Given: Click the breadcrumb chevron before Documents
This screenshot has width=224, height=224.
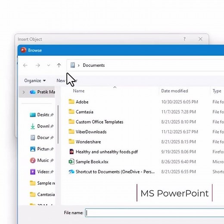Looking at the screenshot, I should 78,65.
